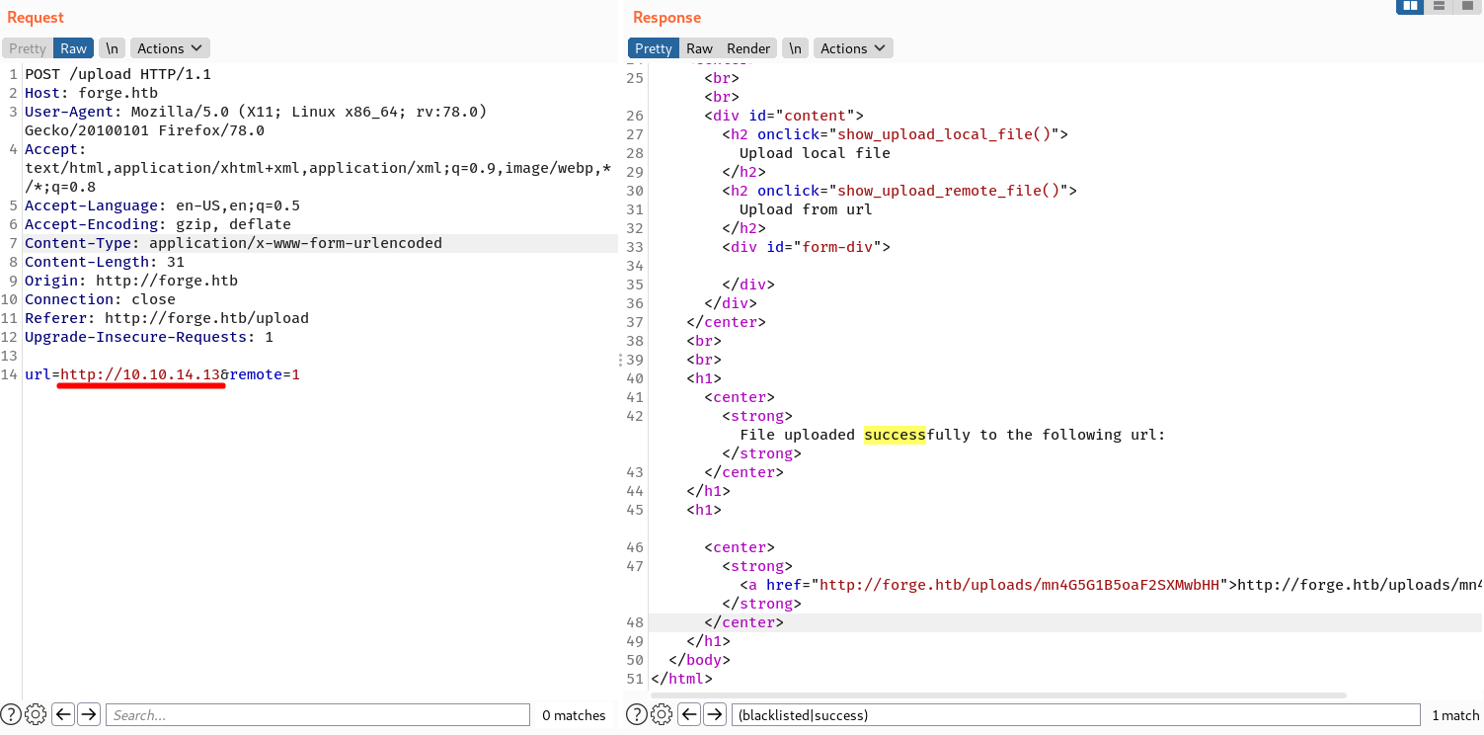Switch Response view to Raw tab

point(699,48)
